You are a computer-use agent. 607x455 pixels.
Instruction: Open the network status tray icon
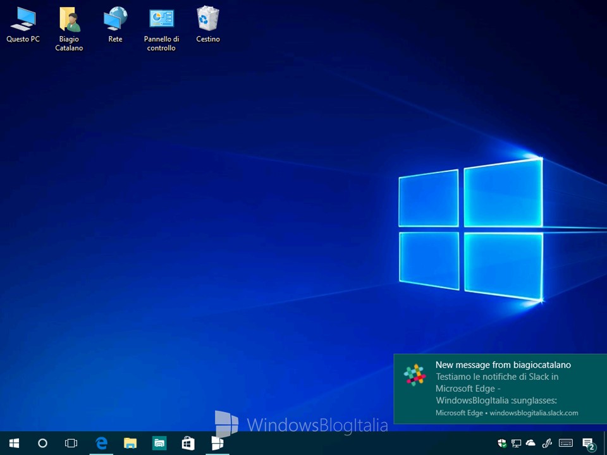[517, 444]
